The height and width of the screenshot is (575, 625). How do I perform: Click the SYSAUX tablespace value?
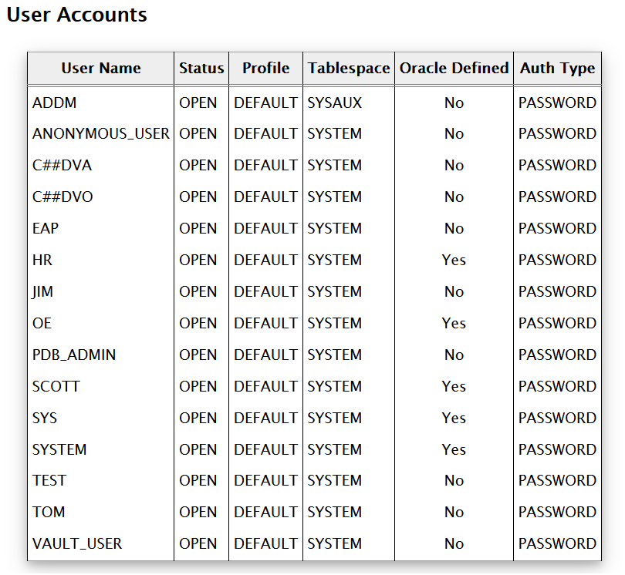334,103
